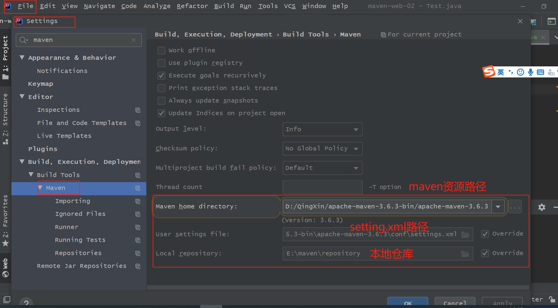558x308 pixels.
Task: Collapse Appearance & Behavior section
Action: click(22, 57)
